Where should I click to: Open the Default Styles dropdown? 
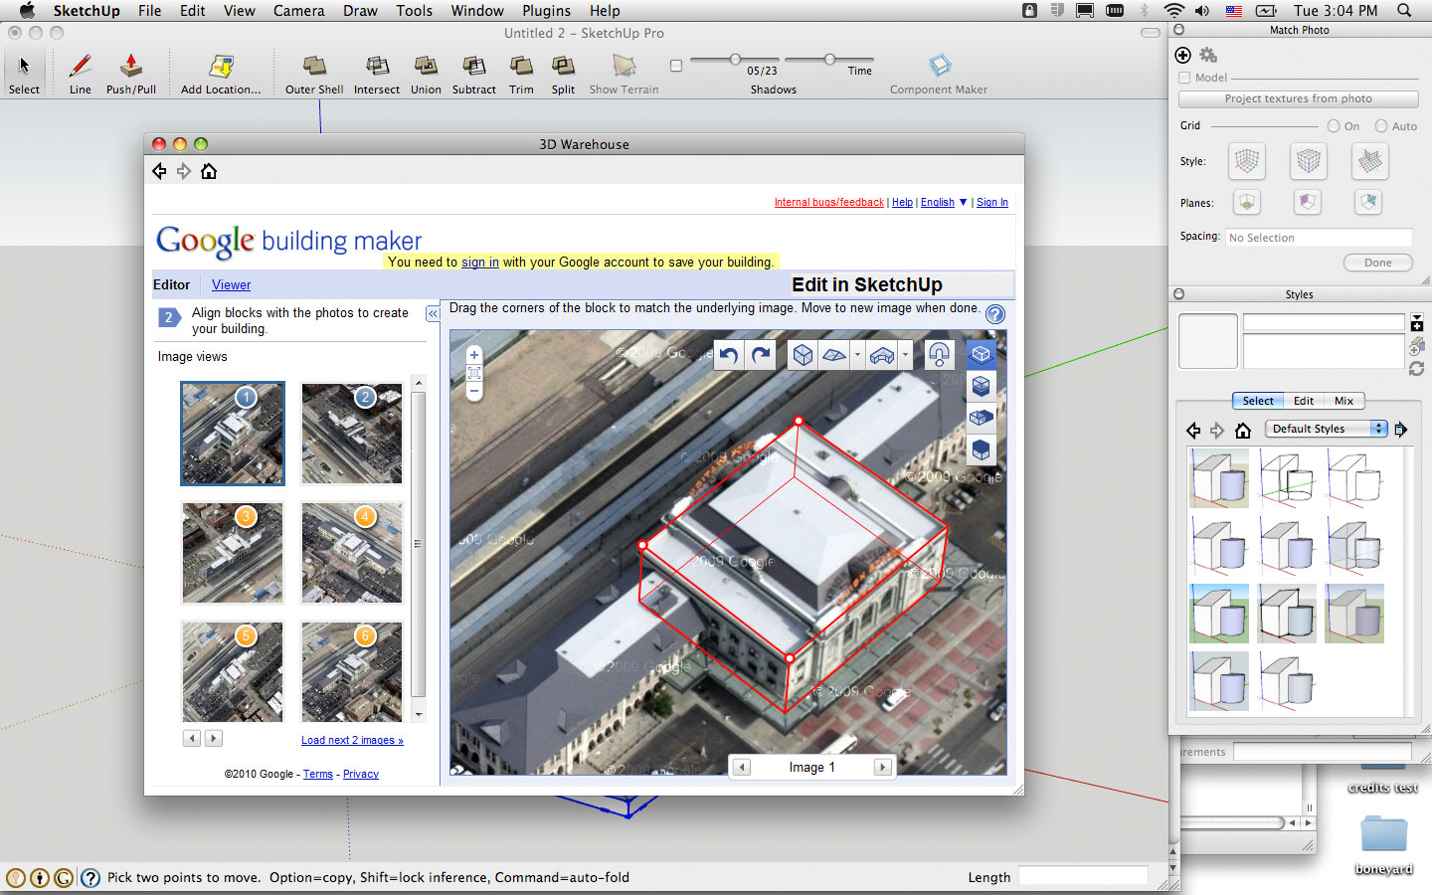[x=1326, y=430]
